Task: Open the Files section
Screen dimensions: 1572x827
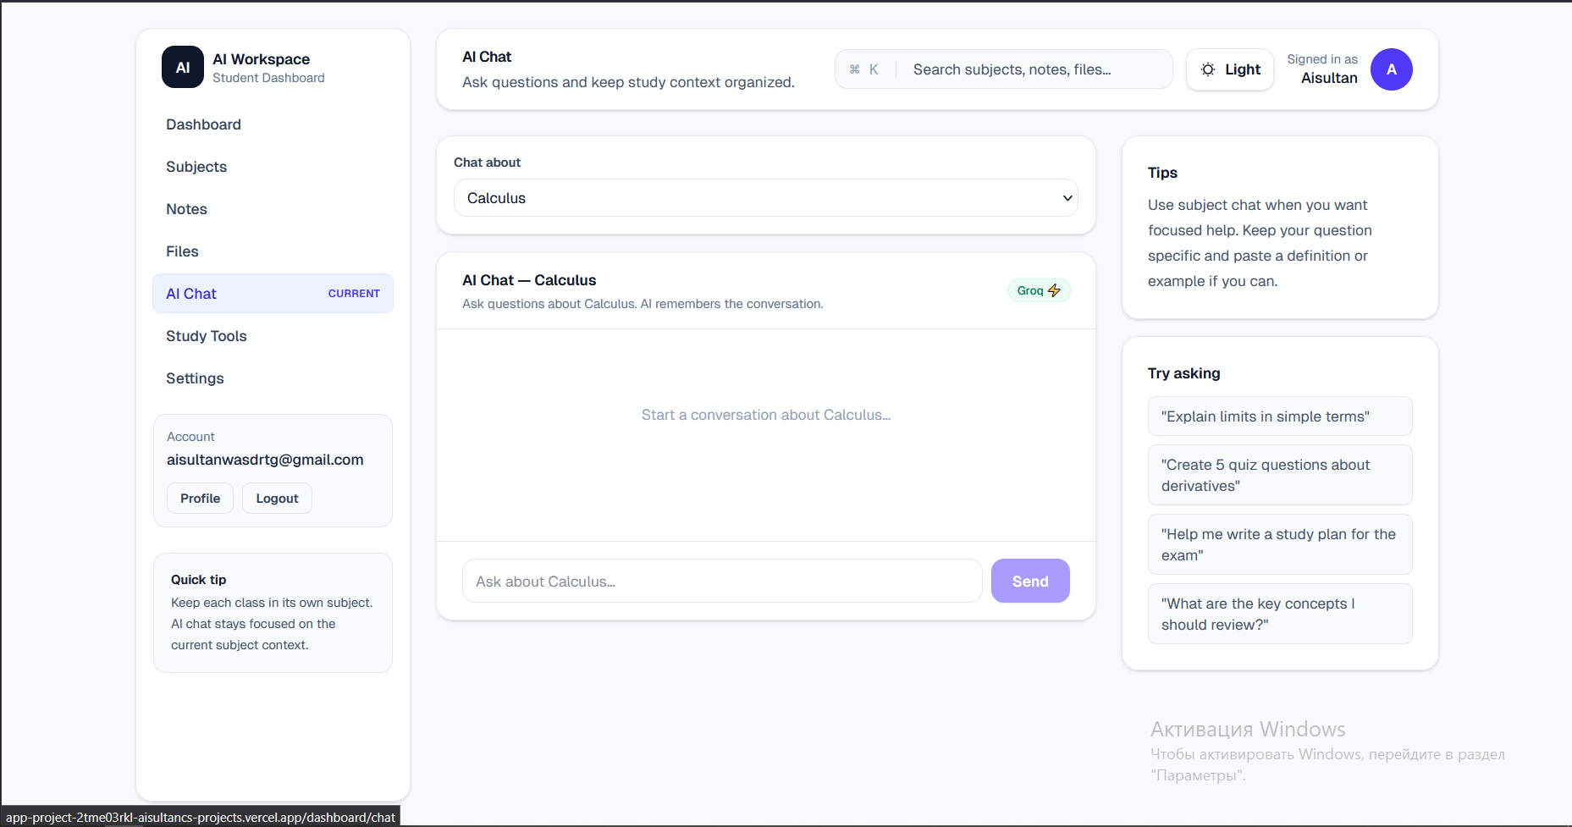Action: pos(182,251)
